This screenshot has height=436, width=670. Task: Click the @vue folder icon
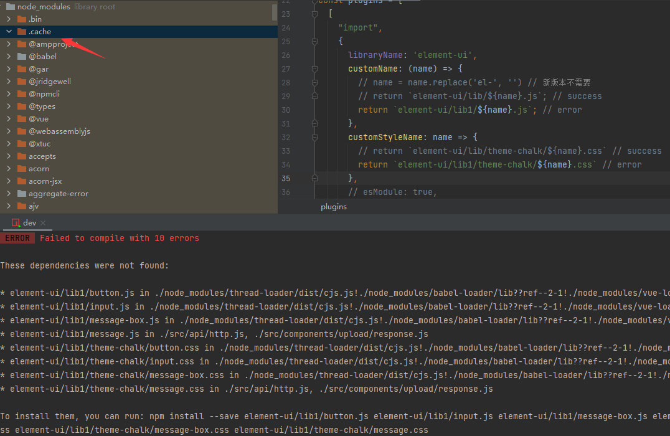(21, 118)
